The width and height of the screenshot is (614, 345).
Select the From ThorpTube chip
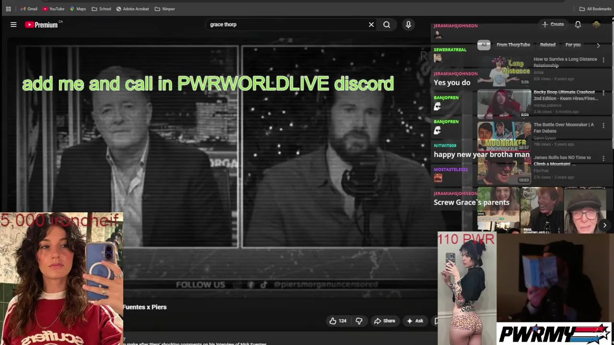(513, 45)
